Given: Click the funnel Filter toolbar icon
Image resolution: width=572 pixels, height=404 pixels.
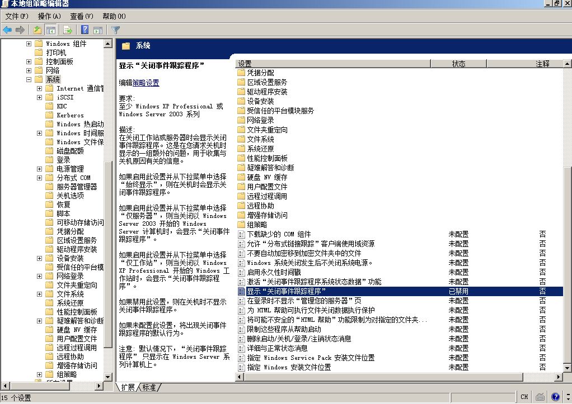Looking at the screenshot, I should click(x=116, y=30).
